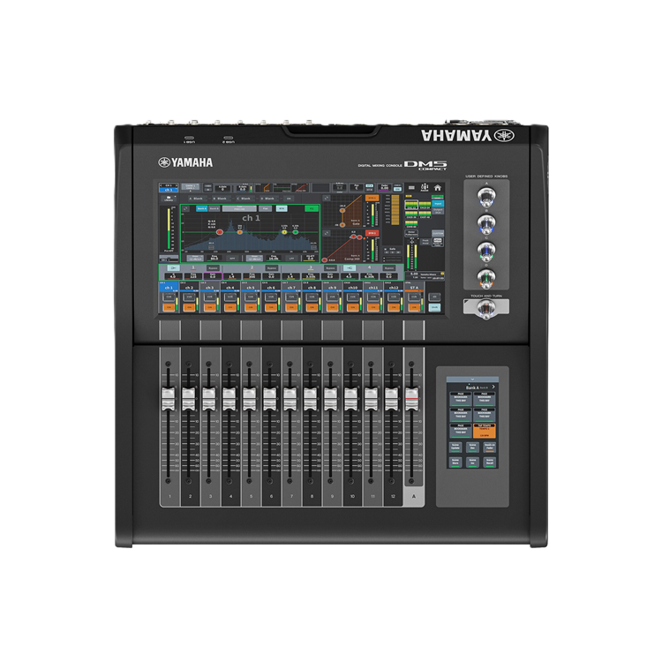Toggle the red Comp ON button

tap(372, 233)
